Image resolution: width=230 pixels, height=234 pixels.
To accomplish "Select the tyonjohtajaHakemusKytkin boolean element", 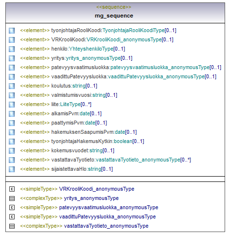I will [82, 141].
